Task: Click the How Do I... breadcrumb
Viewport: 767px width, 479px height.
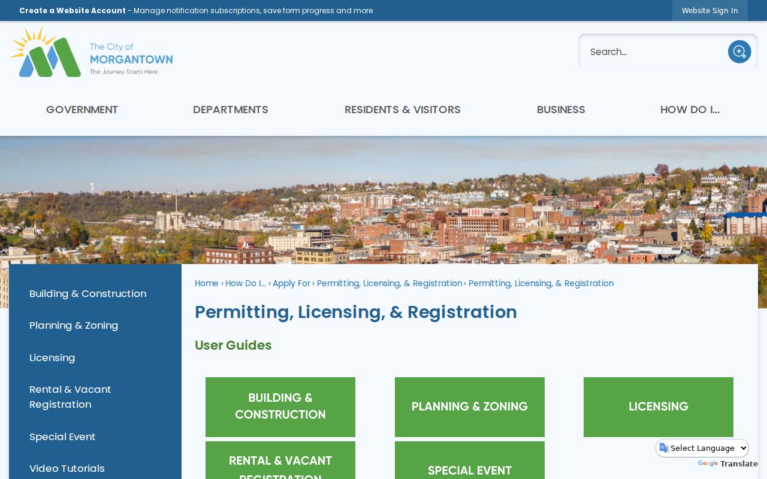Action: (x=246, y=283)
